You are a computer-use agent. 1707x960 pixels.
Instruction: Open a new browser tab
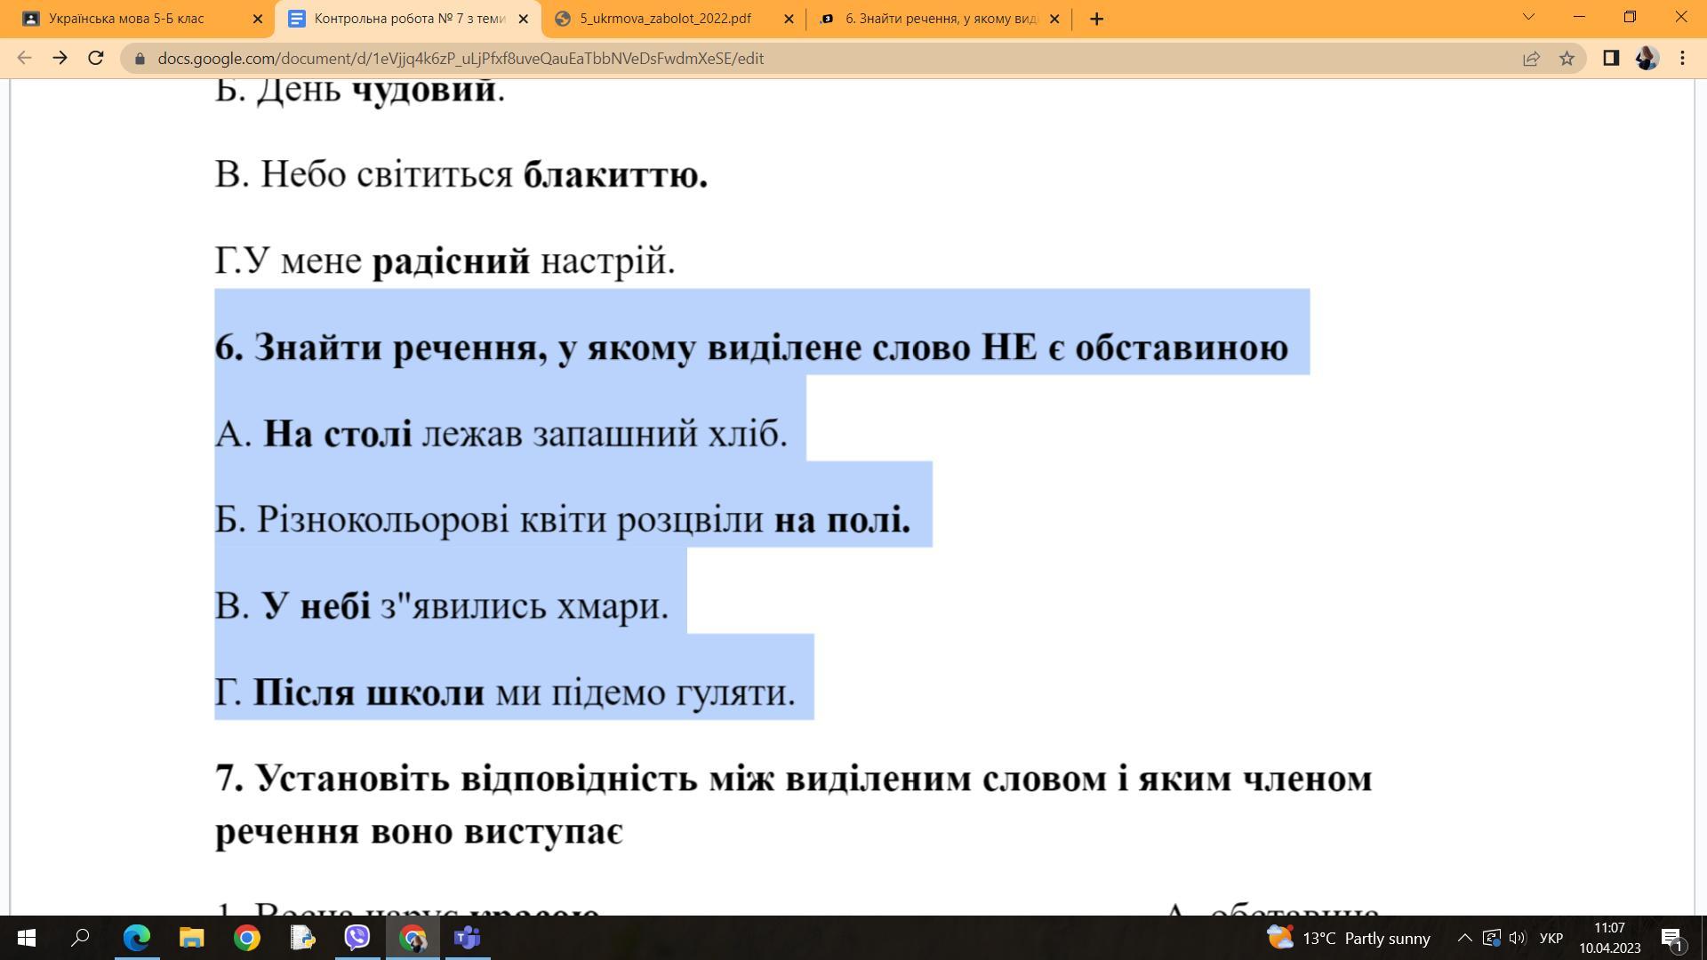click(1096, 19)
